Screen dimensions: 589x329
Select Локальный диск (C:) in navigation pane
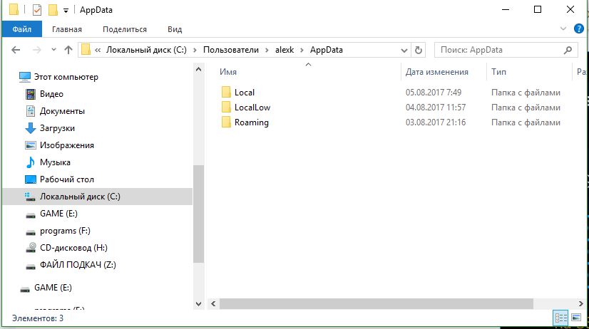point(98,197)
